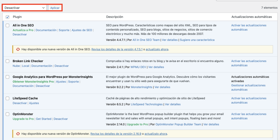Sort by the Plugin column header

(17, 17)
